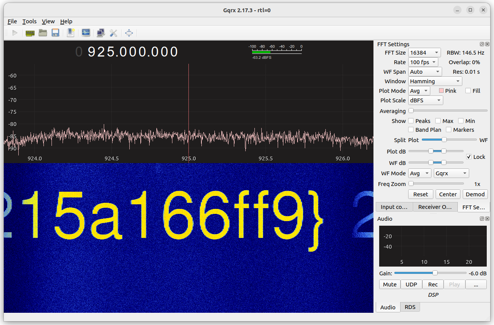The width and height of the screenshot is (494, 325).
Task: Open the bookmarks view icon
Action: tap(71, 33)
